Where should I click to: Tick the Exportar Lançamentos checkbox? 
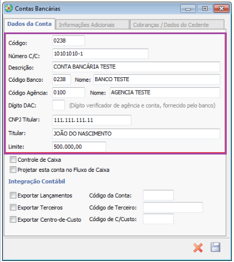(13, 195)
